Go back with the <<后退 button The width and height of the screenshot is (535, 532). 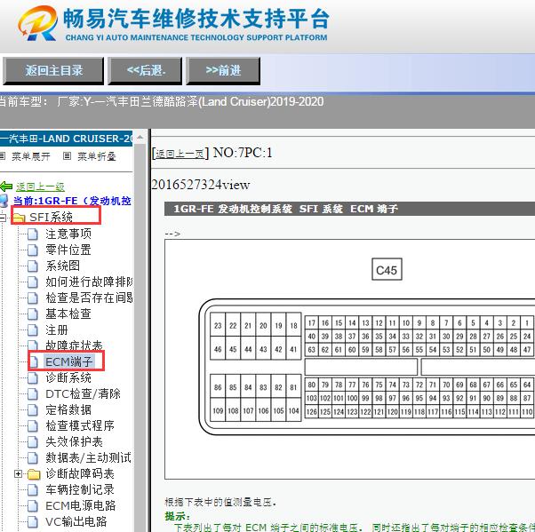[x=145, y=71]
